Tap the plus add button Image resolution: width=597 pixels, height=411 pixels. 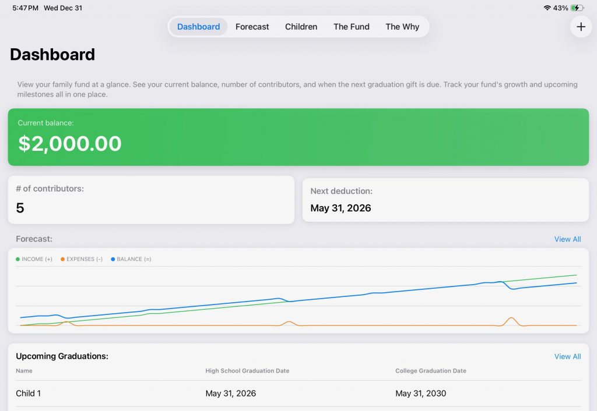tap(581, 27)
